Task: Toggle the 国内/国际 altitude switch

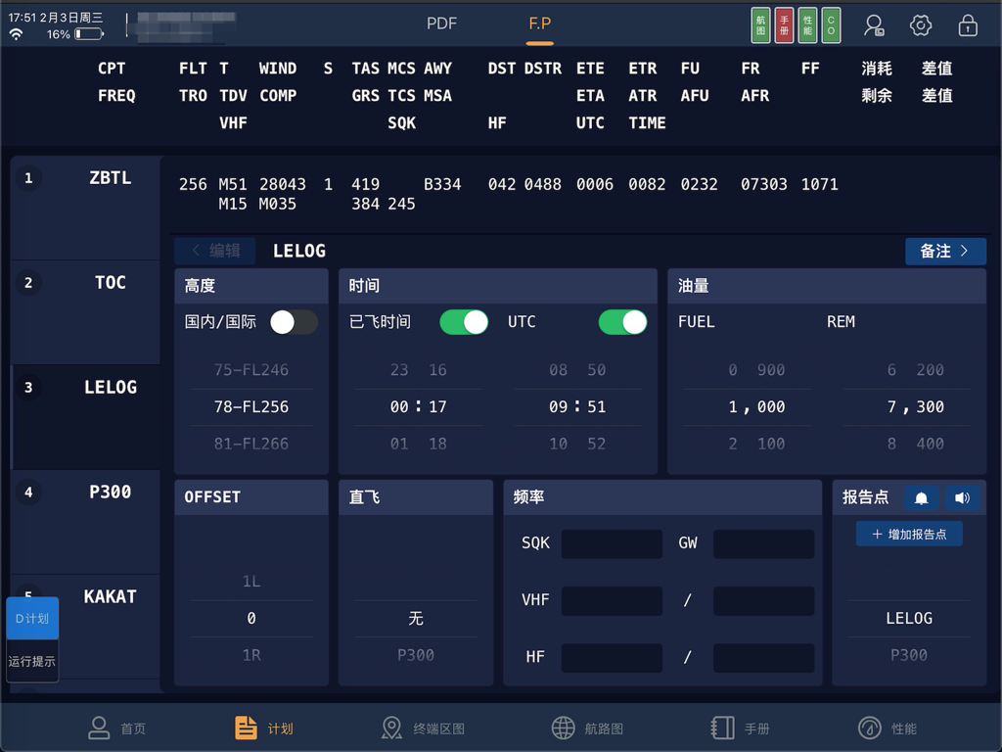Action: tap(292, 321)
